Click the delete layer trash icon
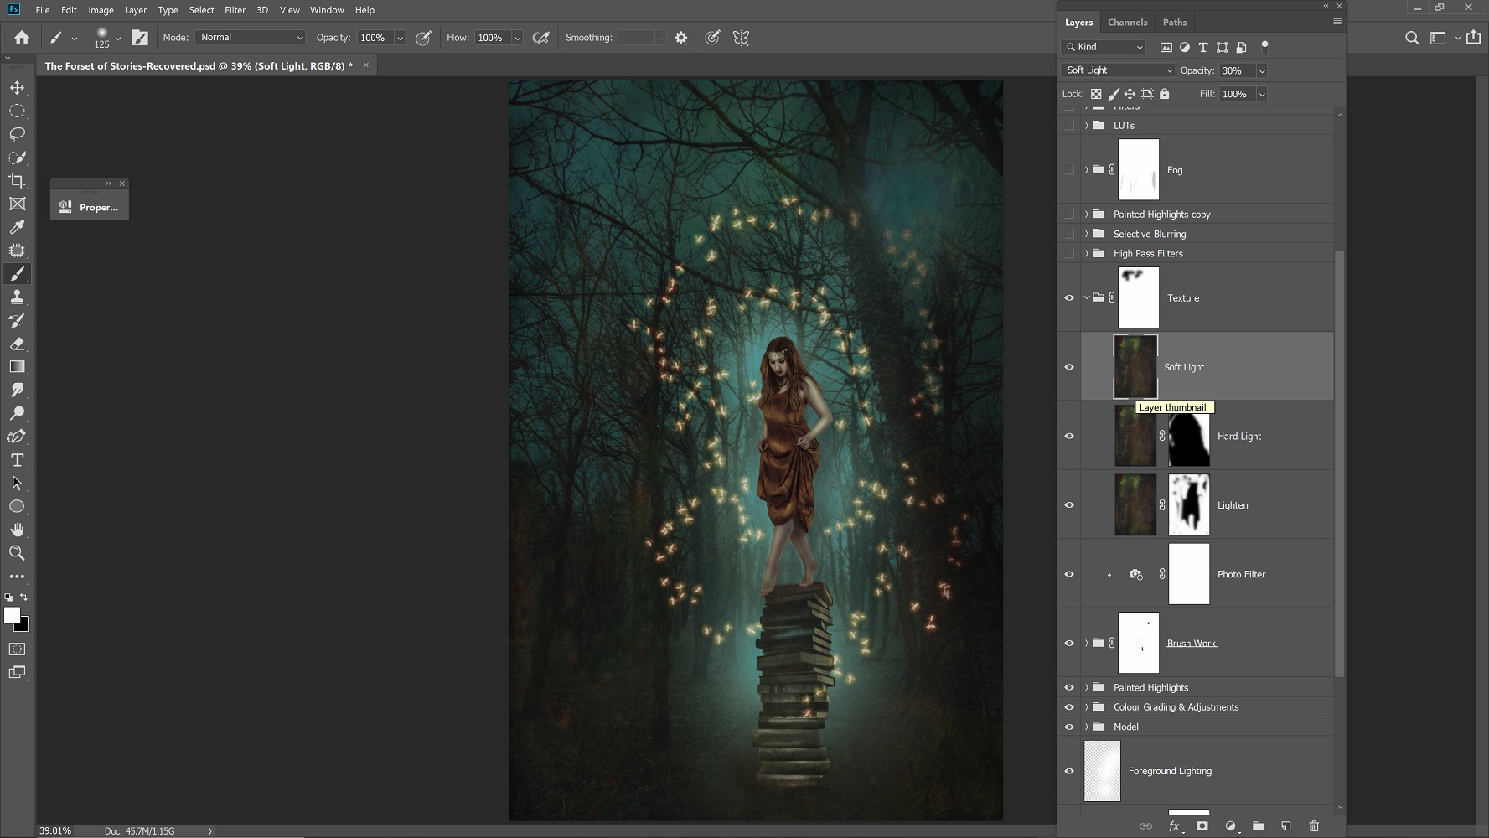 (x=1313, y=826)
